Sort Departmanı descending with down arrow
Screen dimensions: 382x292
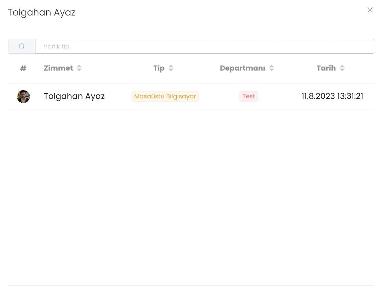click(272, 70)
